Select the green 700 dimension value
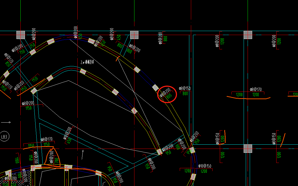 56,160
